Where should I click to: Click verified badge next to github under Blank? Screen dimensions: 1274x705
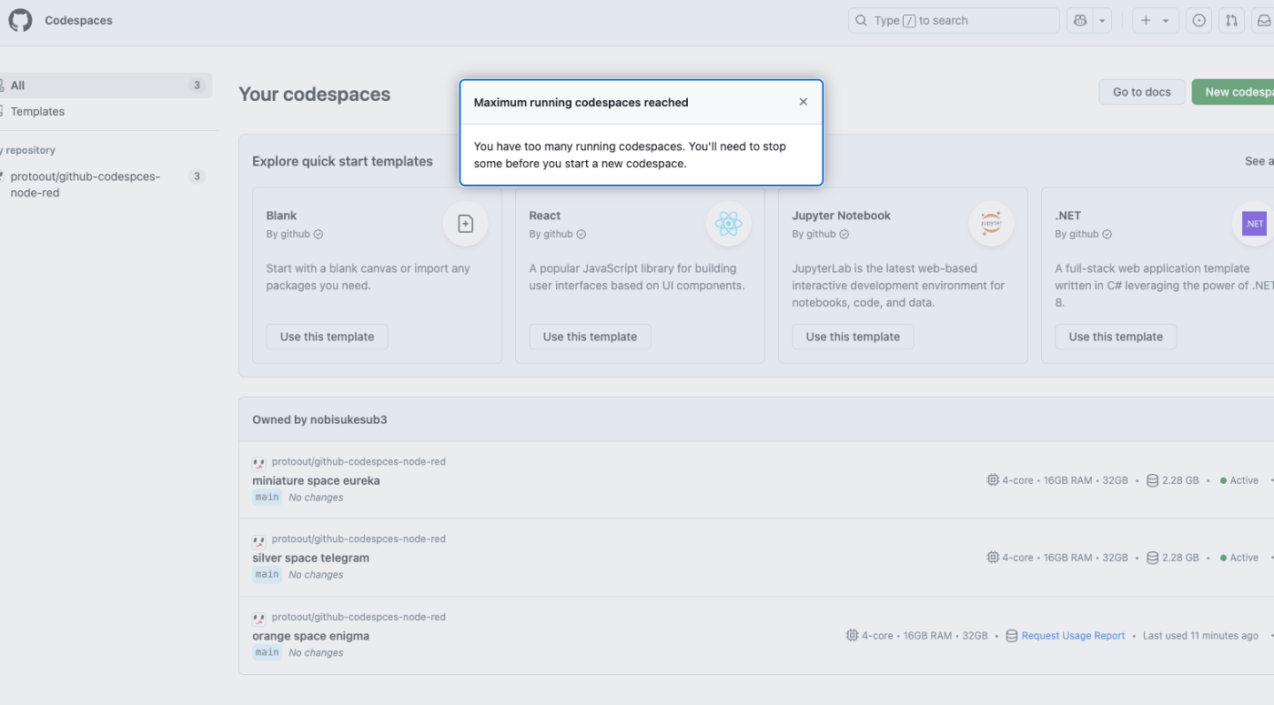pyautogui.click(x=318, y=234)
